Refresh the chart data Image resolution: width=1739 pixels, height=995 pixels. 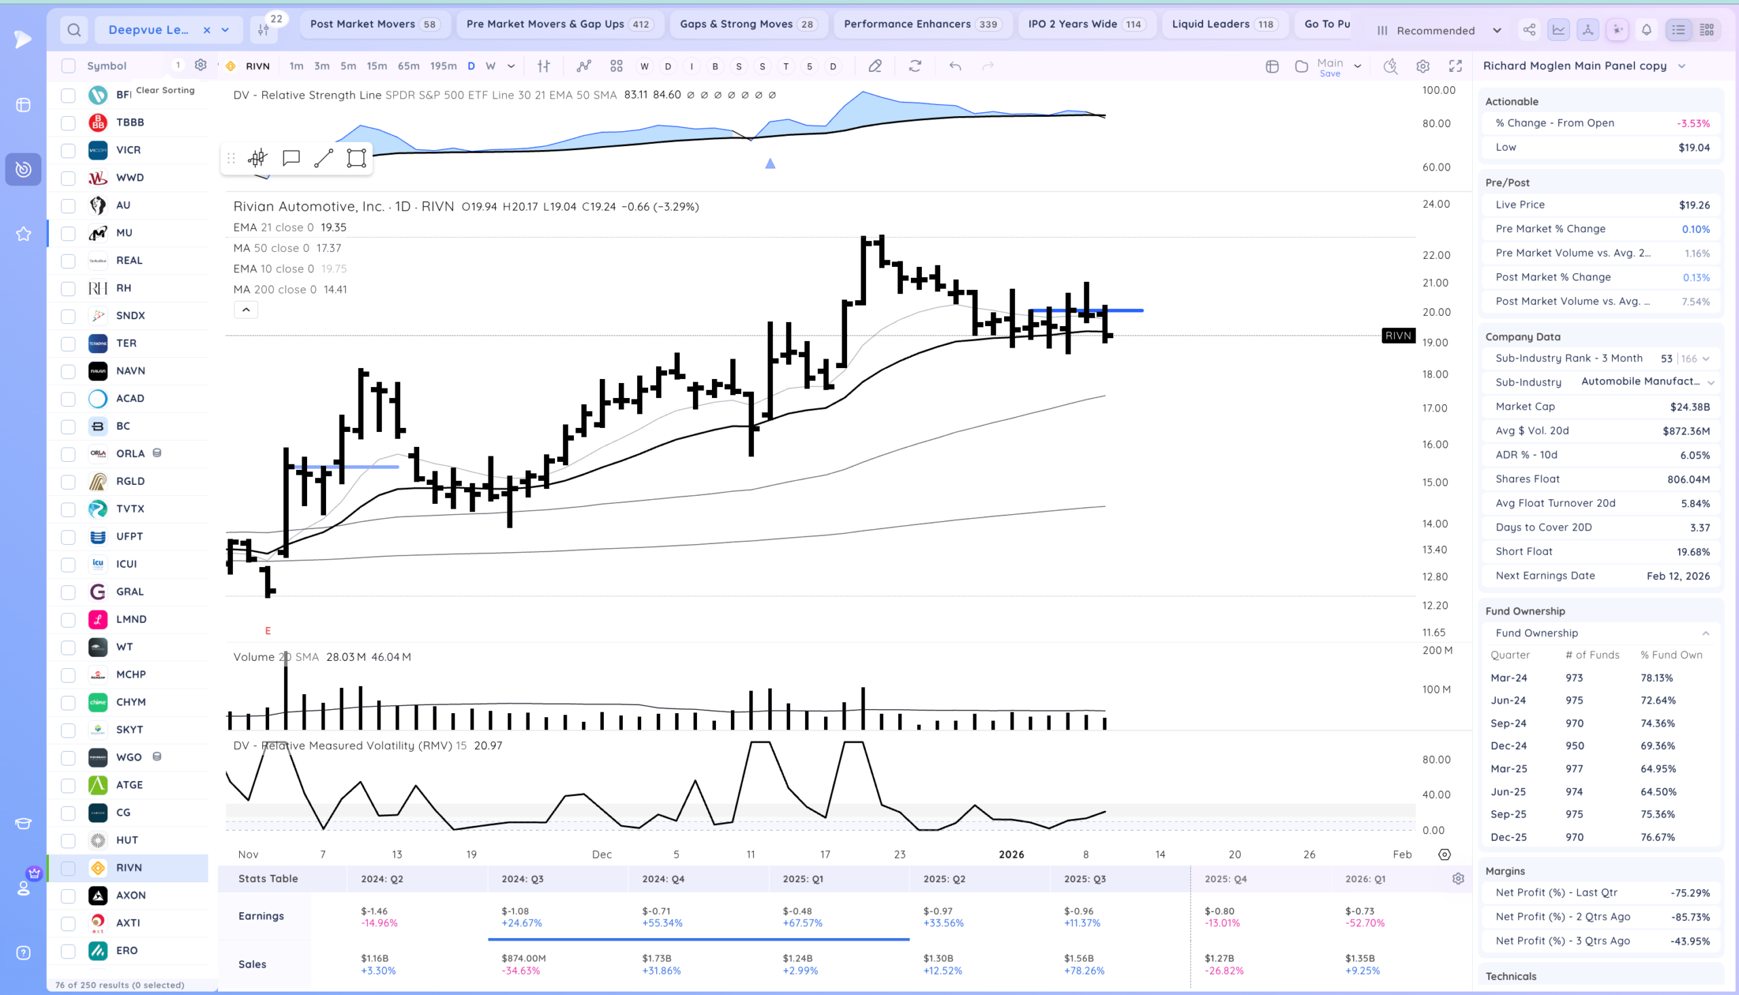pos(915,67)
